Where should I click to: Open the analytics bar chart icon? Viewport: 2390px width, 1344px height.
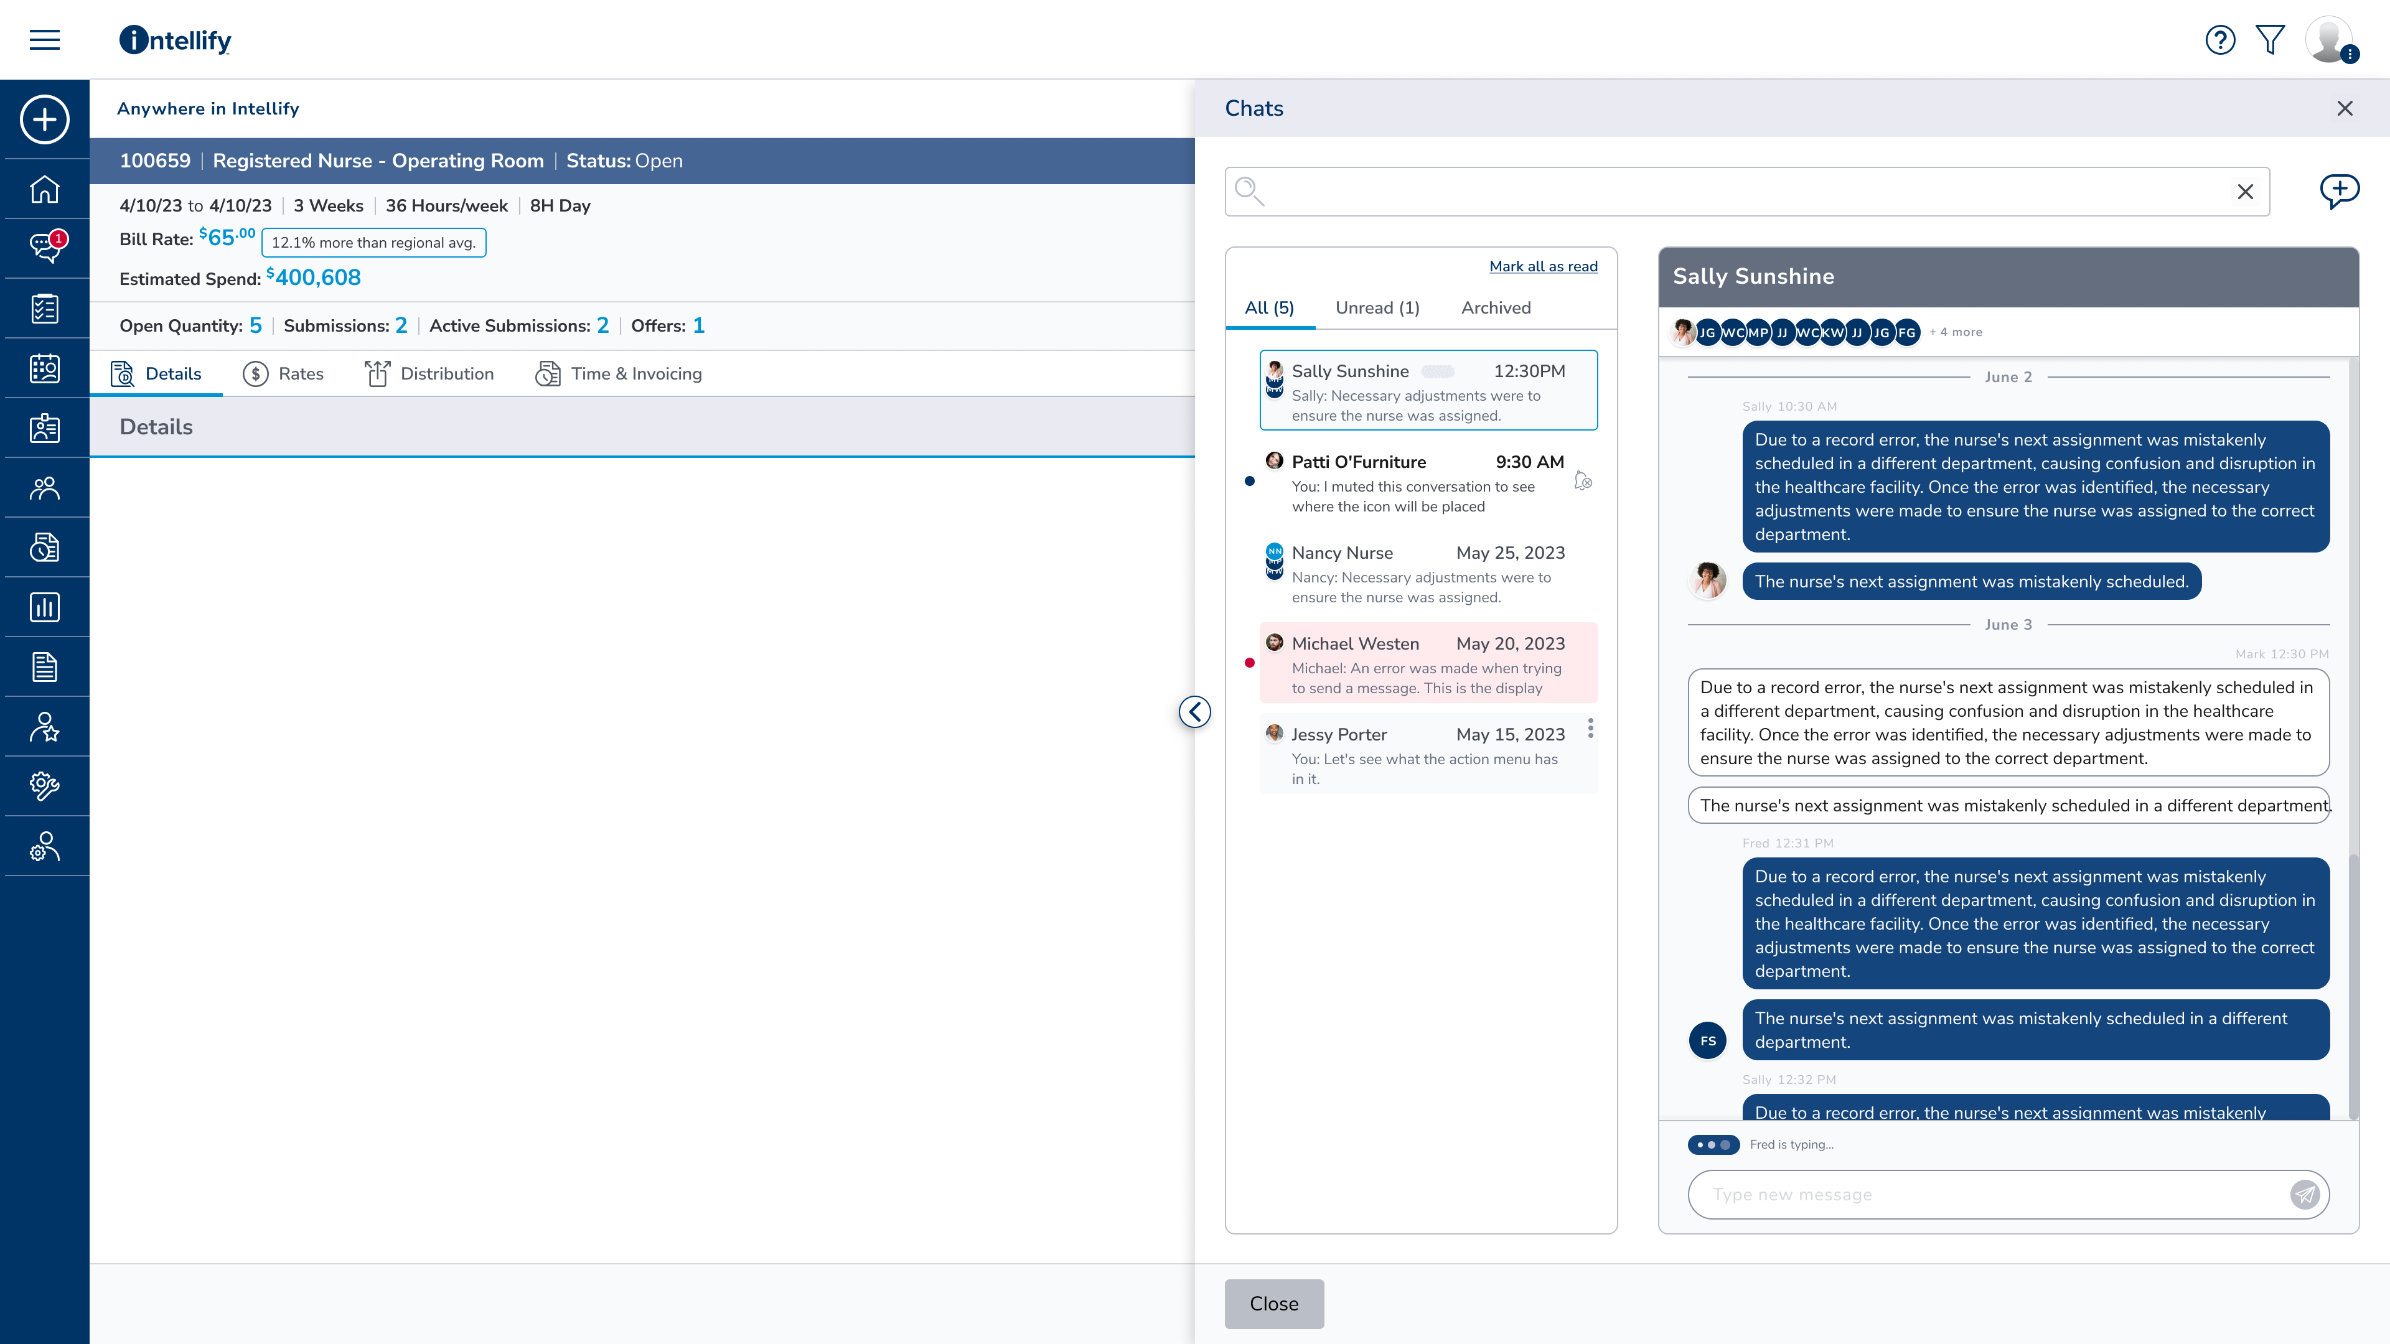coord(44,607)
